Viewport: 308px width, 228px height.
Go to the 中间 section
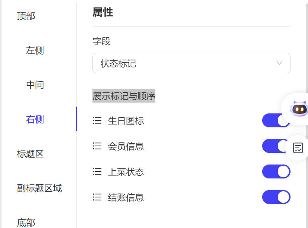pos(35,85)
